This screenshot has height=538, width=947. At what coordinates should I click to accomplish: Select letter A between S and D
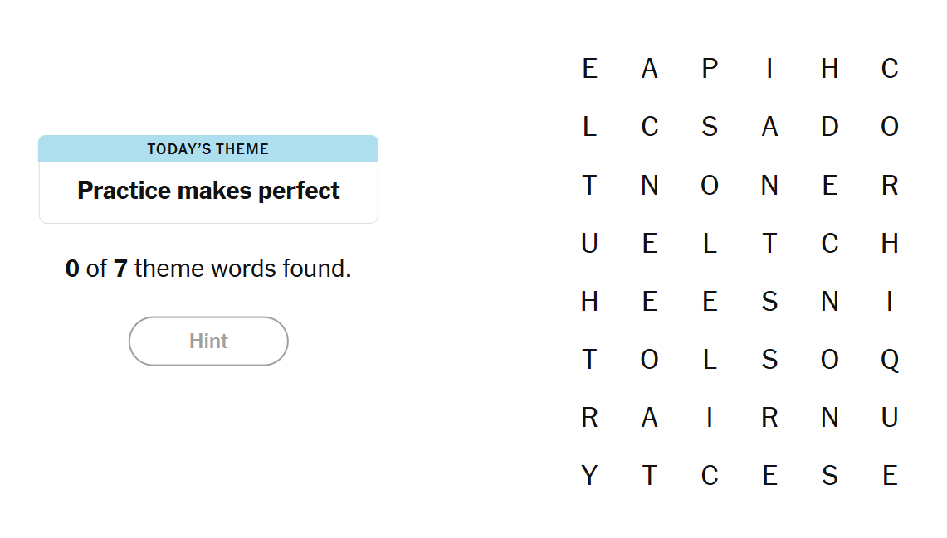769,127
